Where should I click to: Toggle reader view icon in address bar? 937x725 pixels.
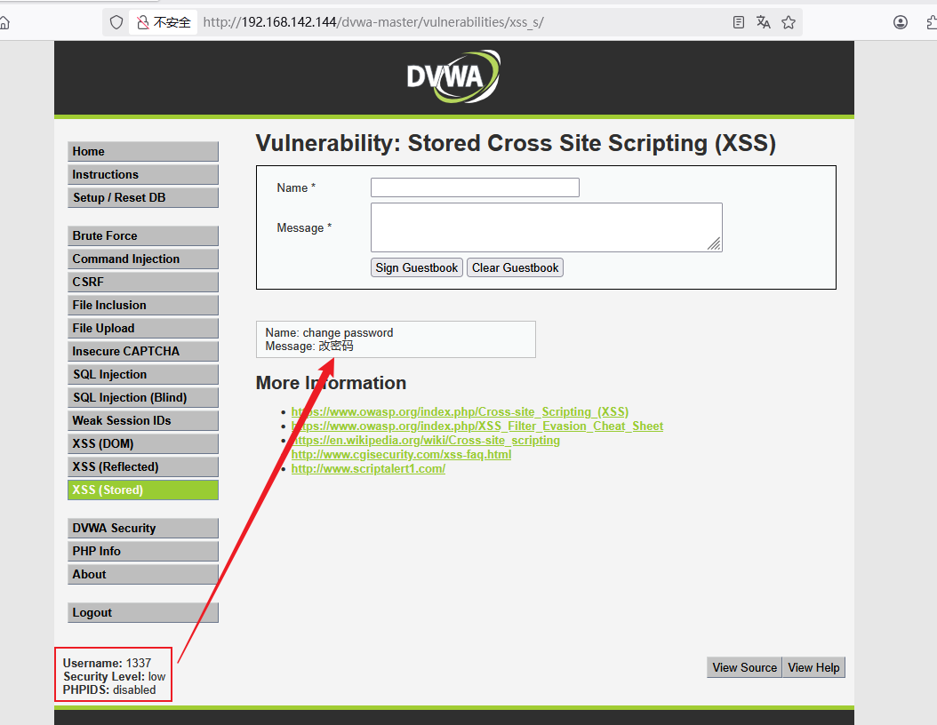coord(739,23)
